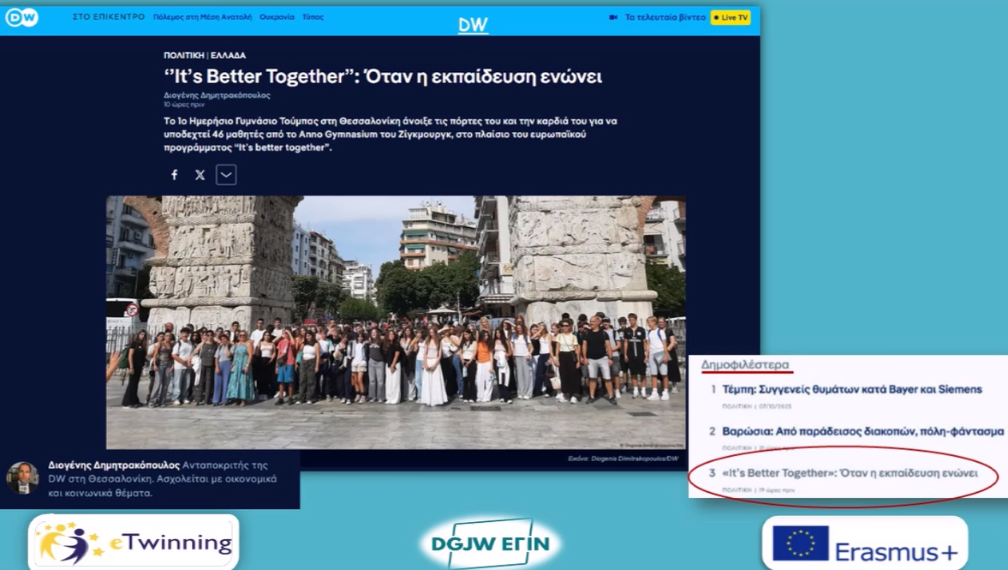
Task: Open ΣΤΟ ΕΠΙΚΕΝΤΡΟ menu item
Action: tap(109, 17)
